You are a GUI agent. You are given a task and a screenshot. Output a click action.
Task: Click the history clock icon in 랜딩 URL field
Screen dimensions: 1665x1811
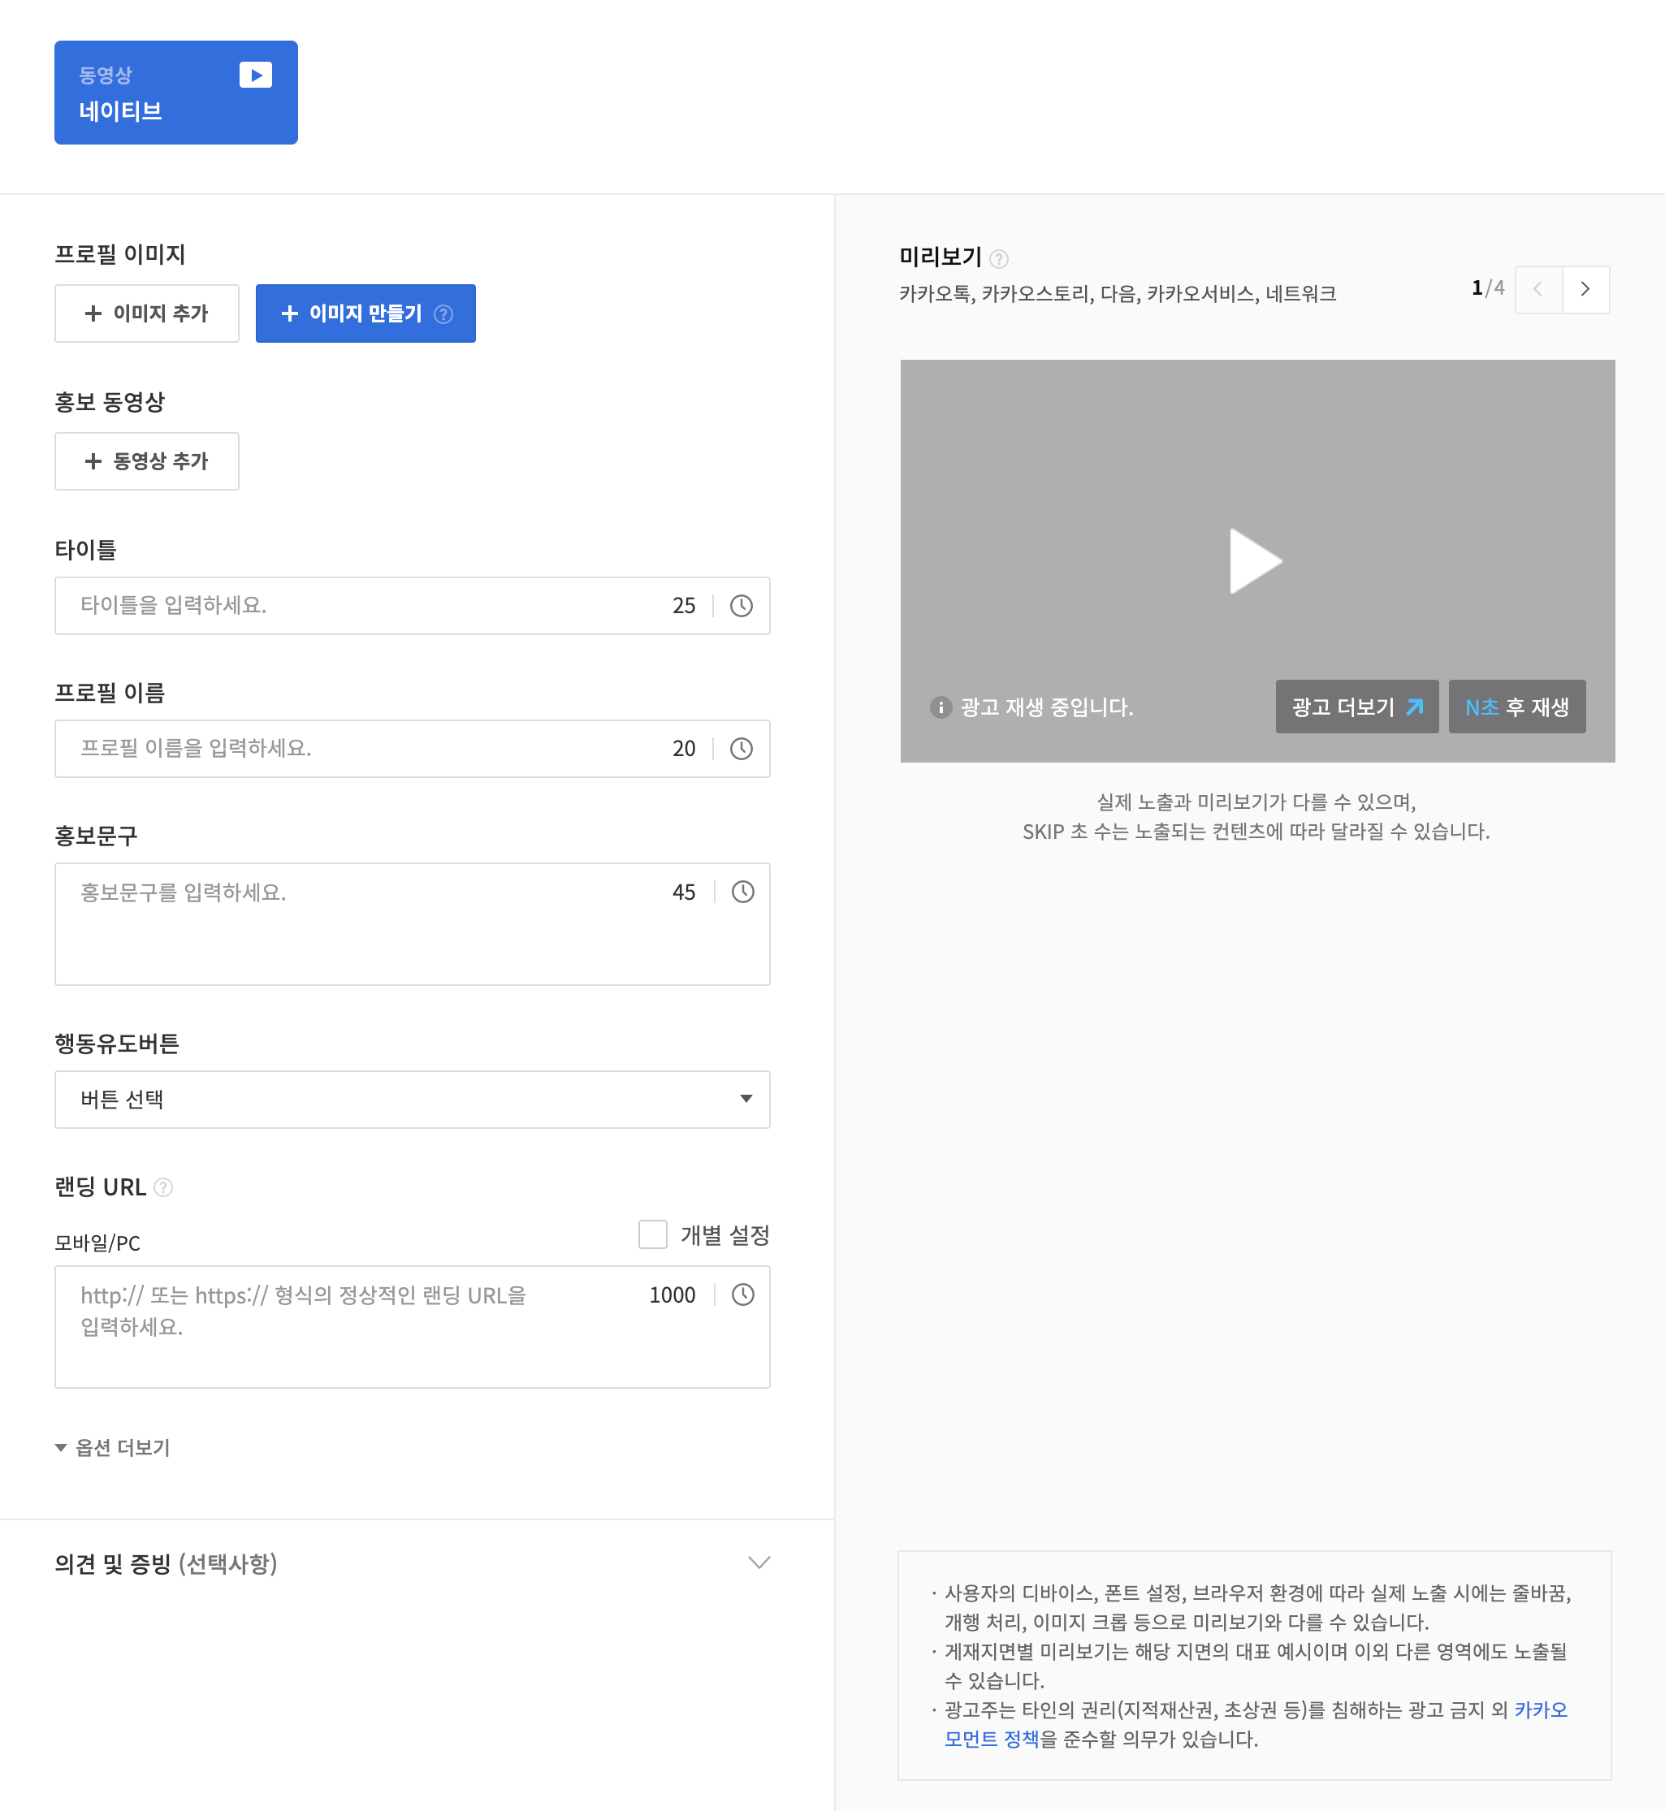pos(742,1294)
